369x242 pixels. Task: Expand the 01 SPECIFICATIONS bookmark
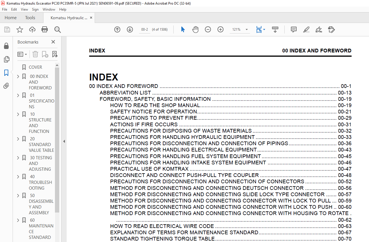pyautogui.click(x=18, y=95)
